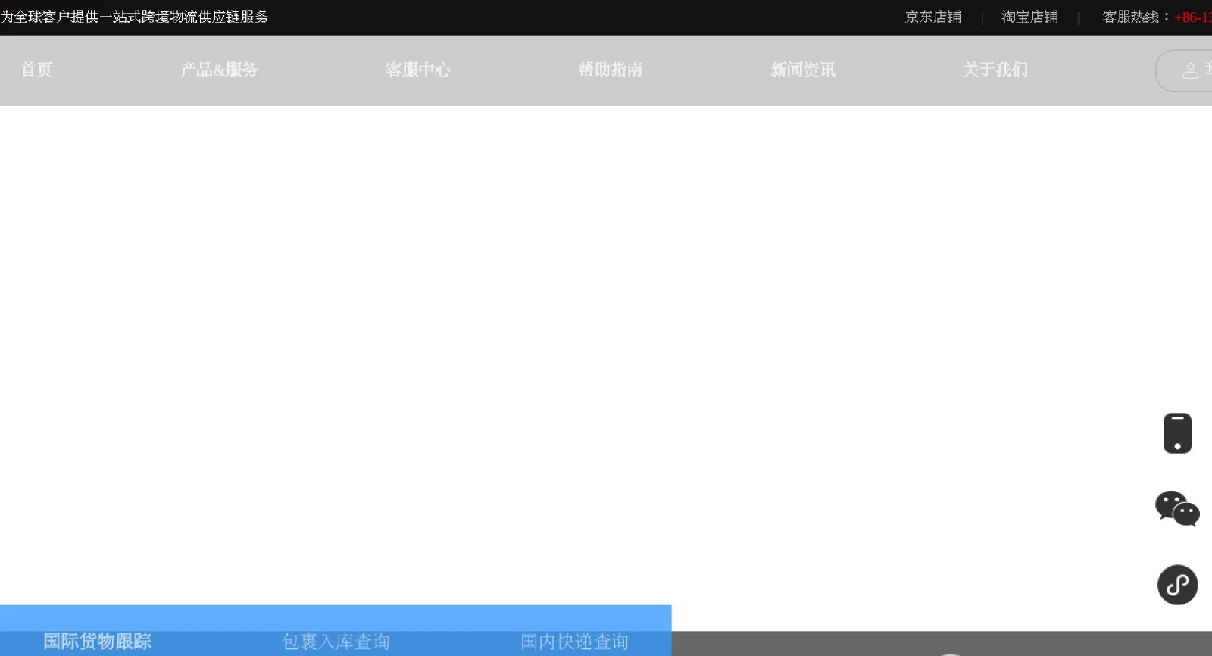Click the mini program link icon
1212x656 pixels.
click(x=1177, y=585)
